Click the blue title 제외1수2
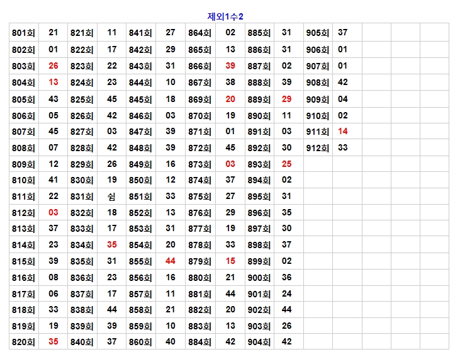The image size is (460, 364). coord(225,16)
